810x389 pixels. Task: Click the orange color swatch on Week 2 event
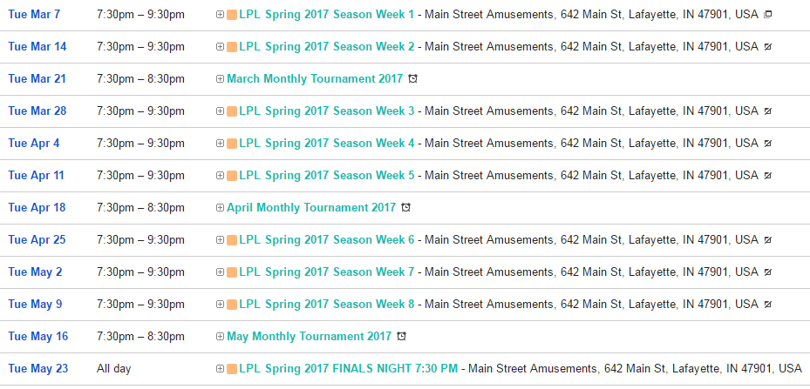pos(231,47)
